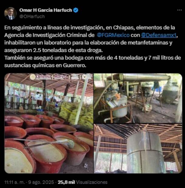Click the 25,8 mil Visualizaciones count
Screen dimensions: 185x188
pyautogui.click(x=83, y=182)
